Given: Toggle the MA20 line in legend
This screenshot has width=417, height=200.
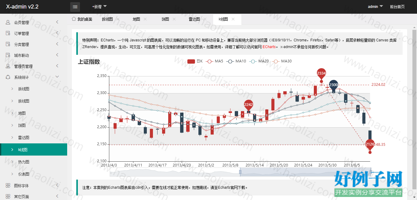Looking at the screenshot, I should coord(259,61).
